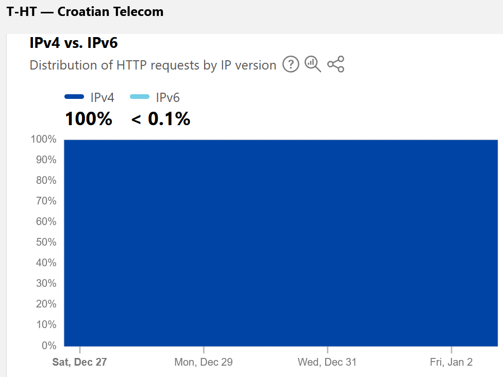Click the Wed, Dec 31 axis label

[x=327, y=362]
